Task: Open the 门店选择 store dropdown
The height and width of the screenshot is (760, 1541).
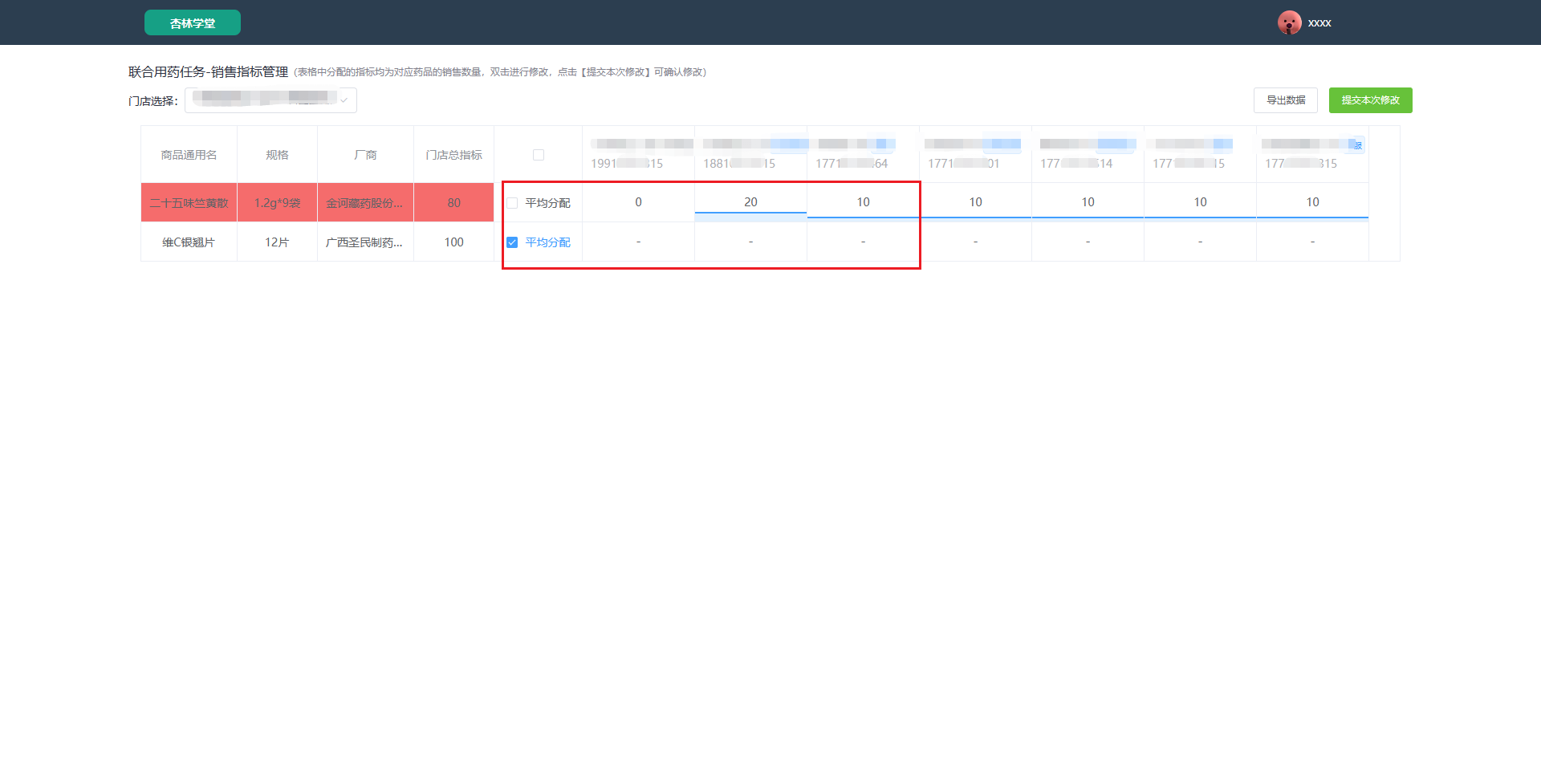Action: [x=270, y=100]
